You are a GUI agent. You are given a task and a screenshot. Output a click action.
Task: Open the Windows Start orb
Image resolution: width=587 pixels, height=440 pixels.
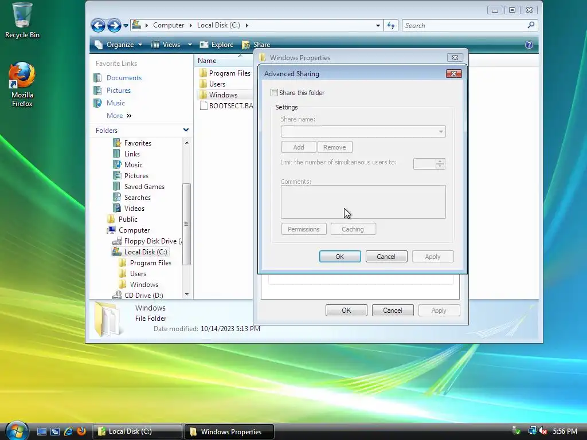point(17,431)
